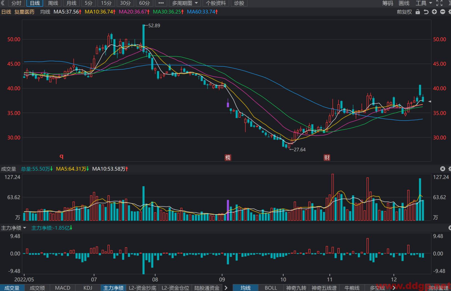Show more indicator tabs with right chevron
Image resolution: width=451 pixels, height=291 pixels.
click(x=226, y=288)
